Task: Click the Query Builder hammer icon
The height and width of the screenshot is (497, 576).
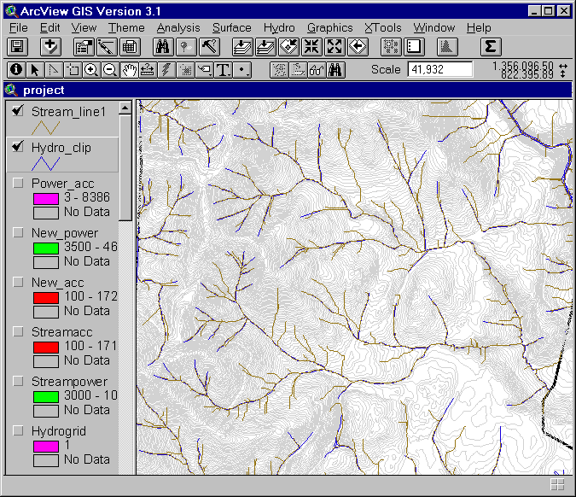Action: (209, 47)
